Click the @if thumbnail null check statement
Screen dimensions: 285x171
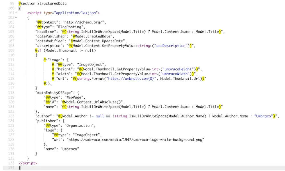point(66,50)
